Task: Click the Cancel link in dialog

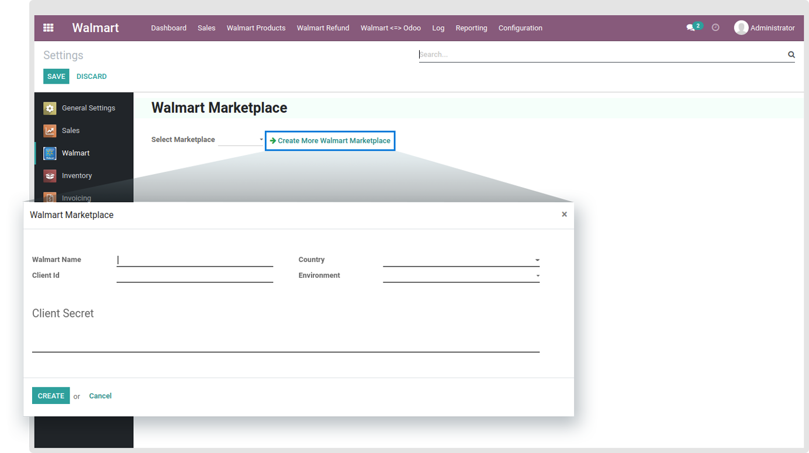Action: 101,396
